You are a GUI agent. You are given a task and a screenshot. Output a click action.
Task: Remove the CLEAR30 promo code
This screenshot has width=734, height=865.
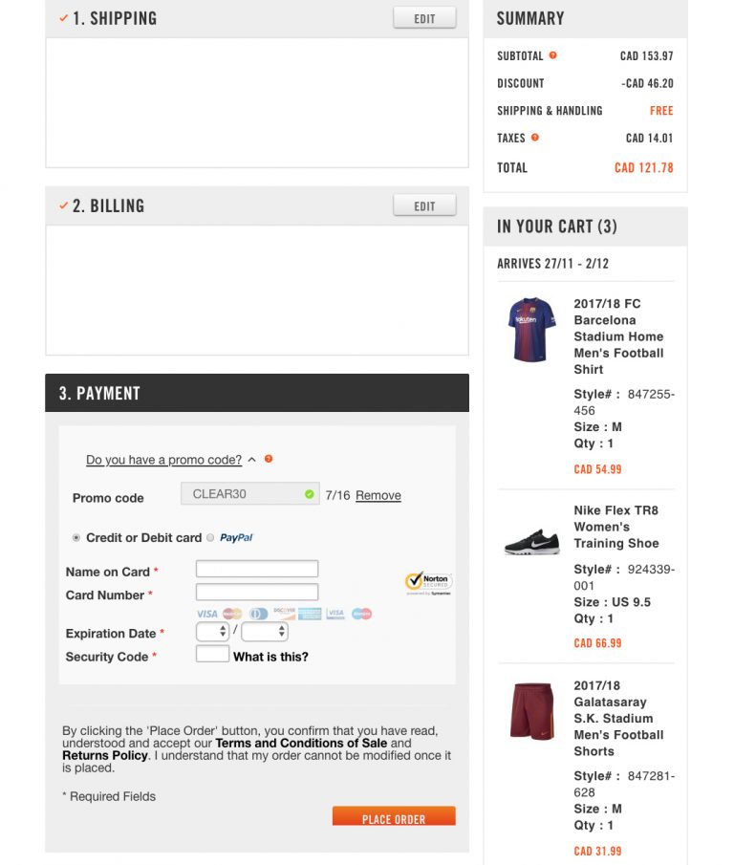coord(378,495)
